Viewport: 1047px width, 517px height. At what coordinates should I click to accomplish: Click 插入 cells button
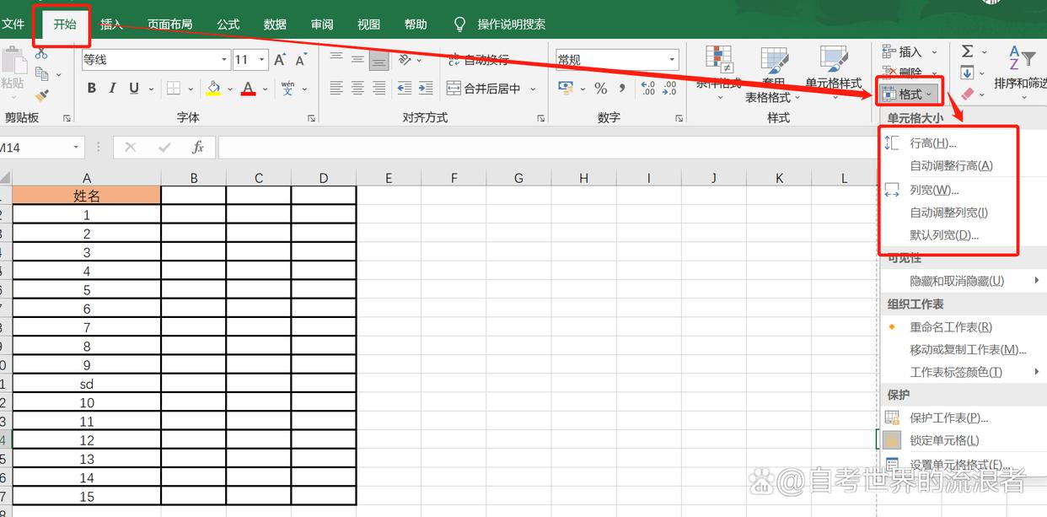tap(902, 51)
